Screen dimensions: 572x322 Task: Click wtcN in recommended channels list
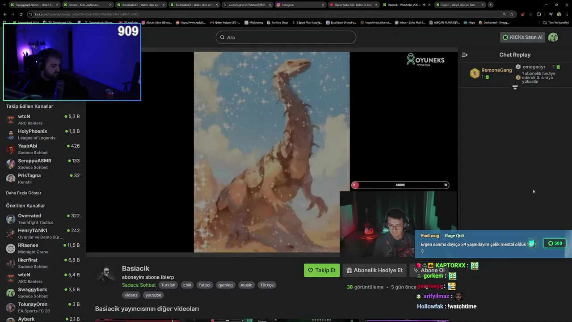24,275
